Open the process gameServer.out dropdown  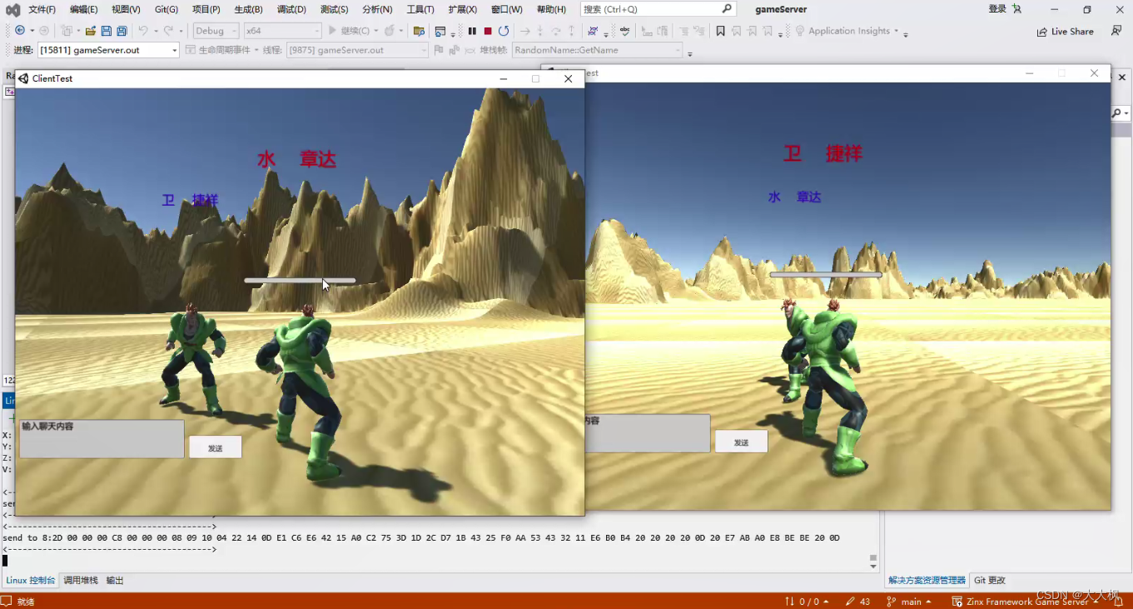(x=108, y=50)
